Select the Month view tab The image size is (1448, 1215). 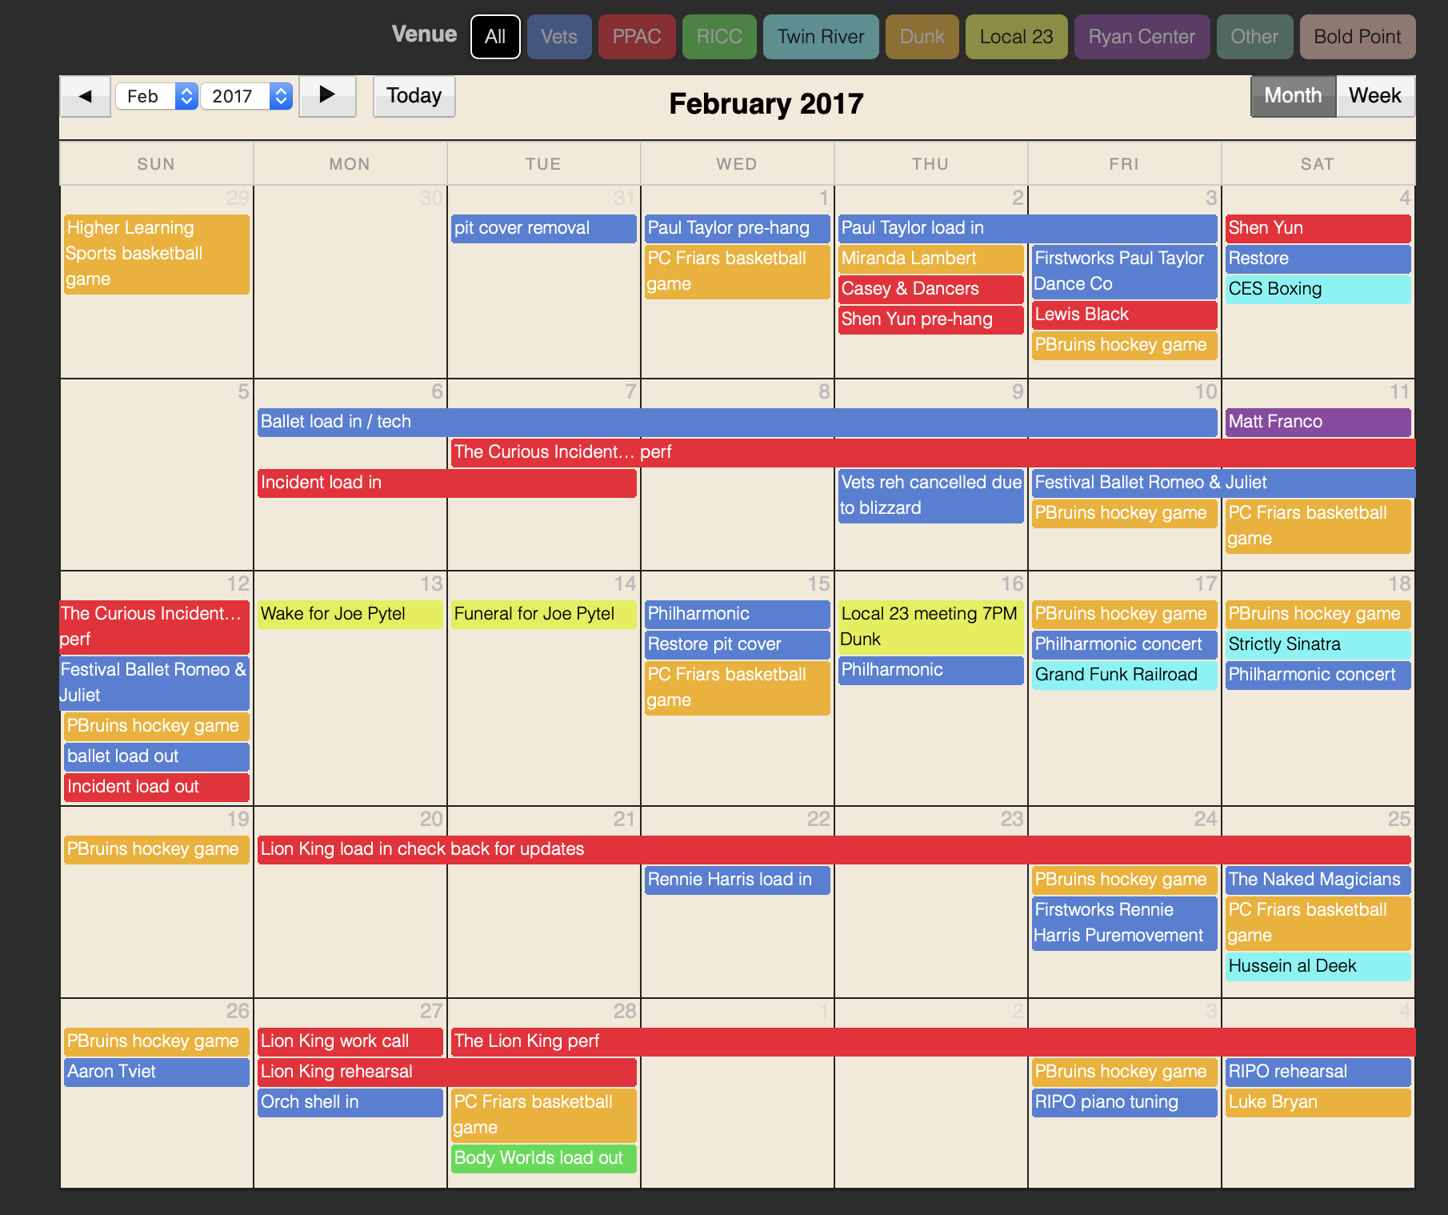coord(1292,96)
